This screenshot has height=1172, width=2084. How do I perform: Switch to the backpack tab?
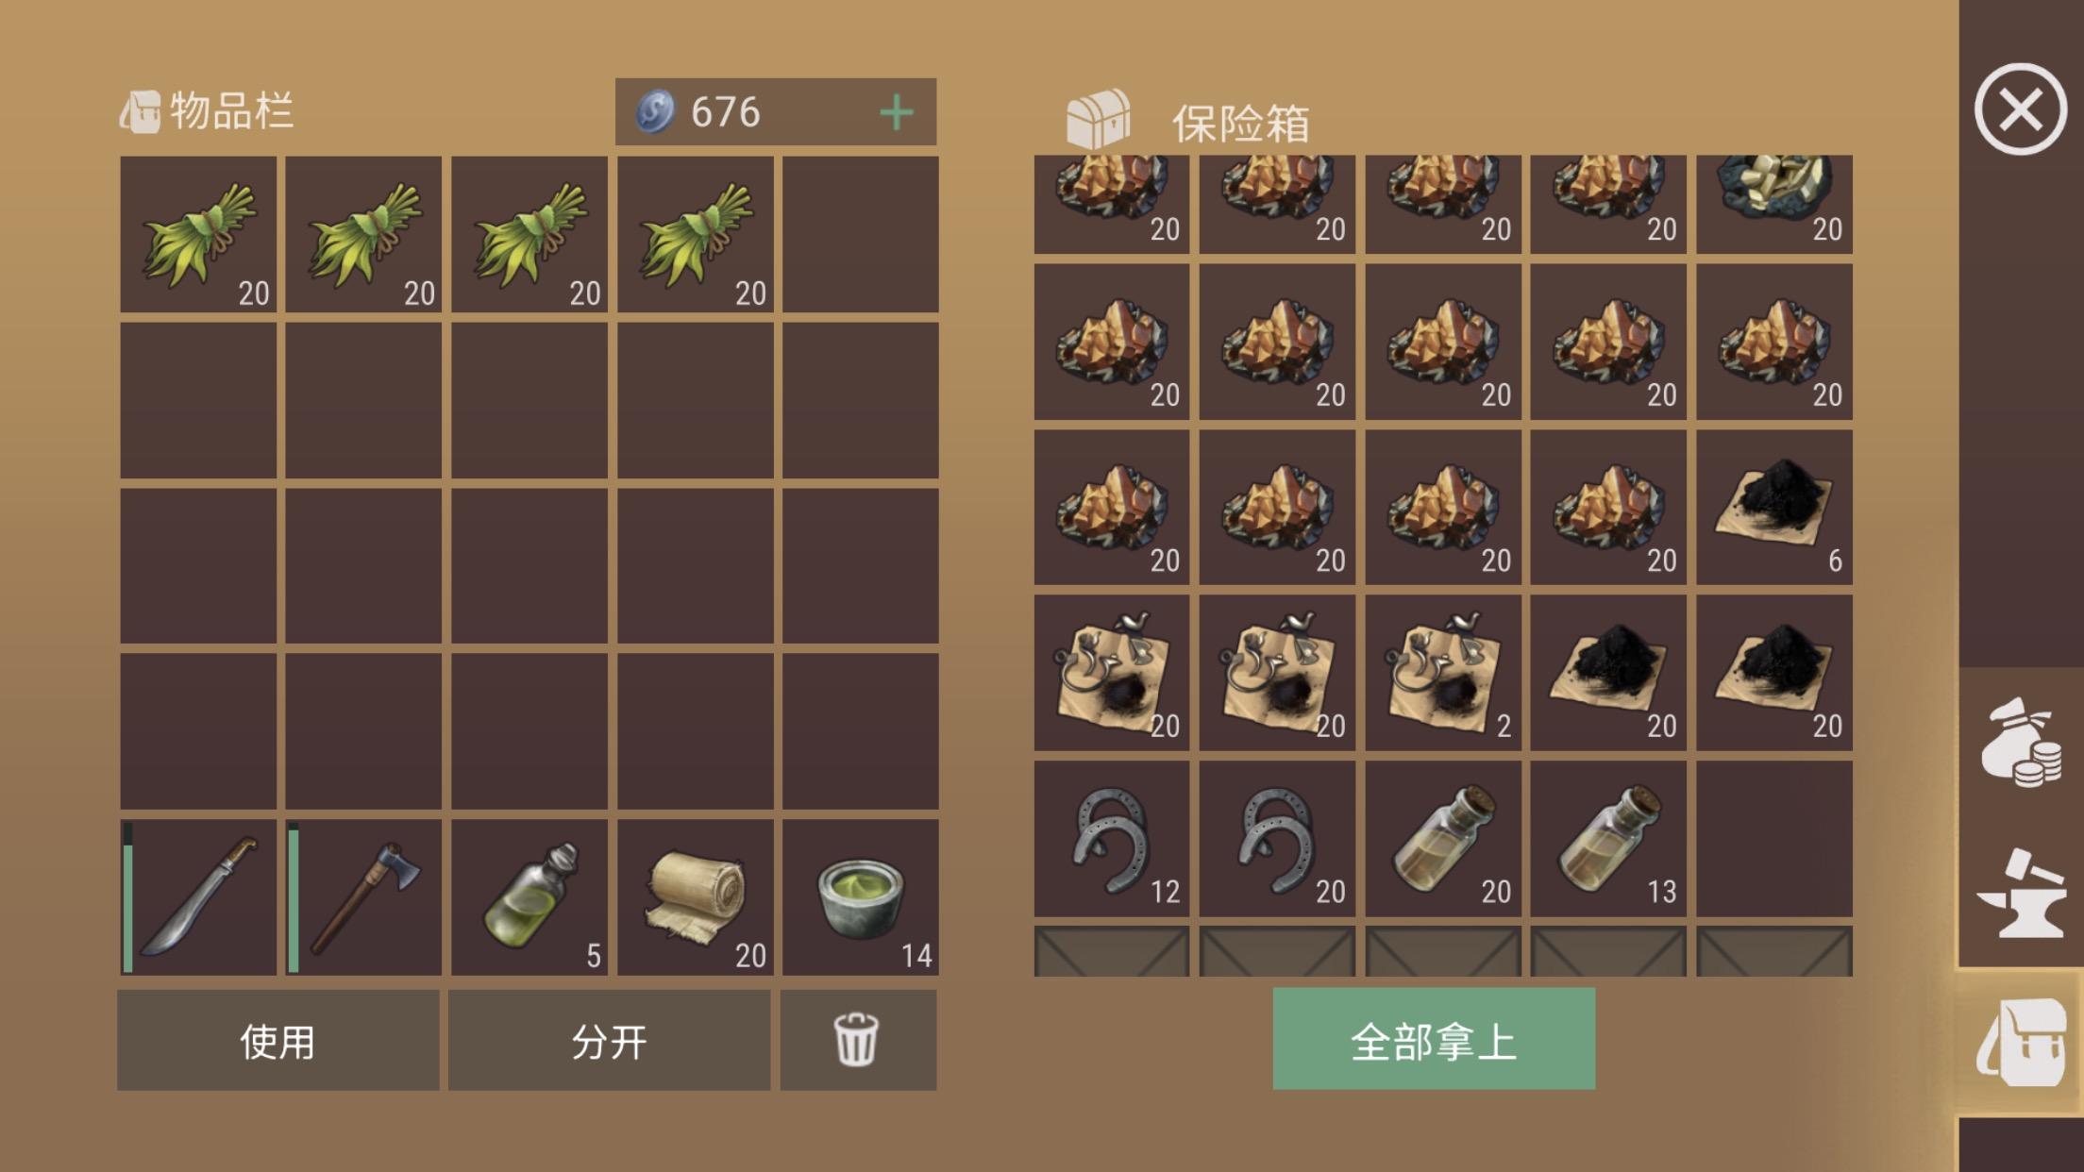tap(2021, 1043)
